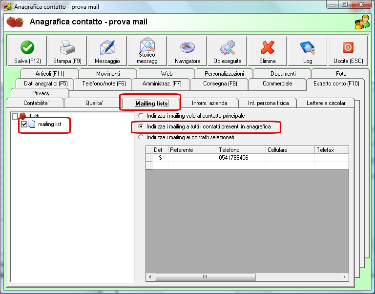
Task: Click the Elimina red X button
Action: [x=268, y=51]
